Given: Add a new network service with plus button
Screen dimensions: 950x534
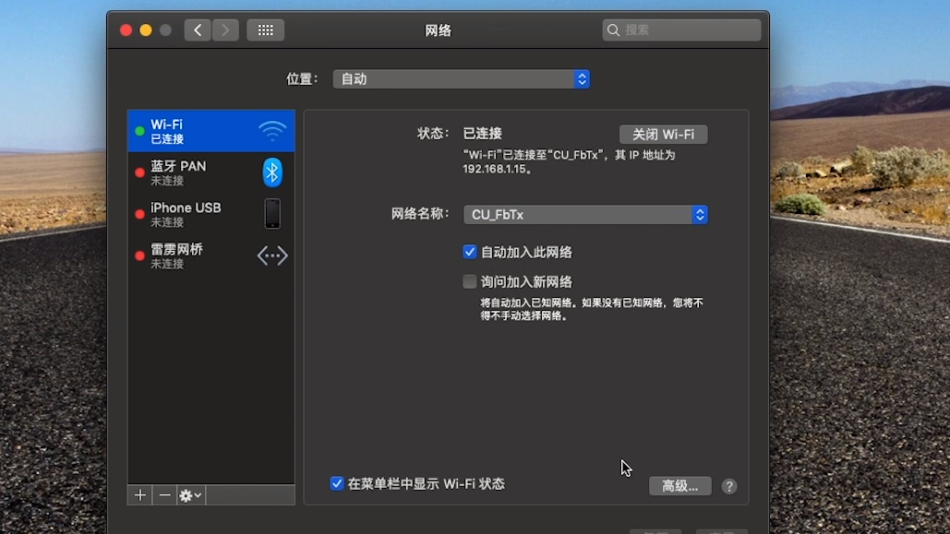Looking at the screenshot, I should coord(140,495).
